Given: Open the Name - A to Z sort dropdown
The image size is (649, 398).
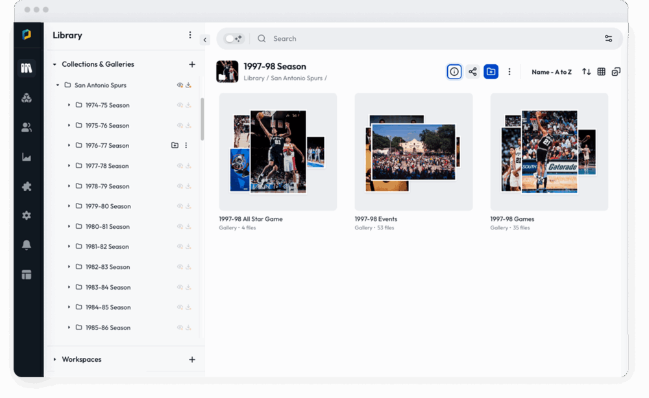Looking at the screenshot, I should pos(551,72).
